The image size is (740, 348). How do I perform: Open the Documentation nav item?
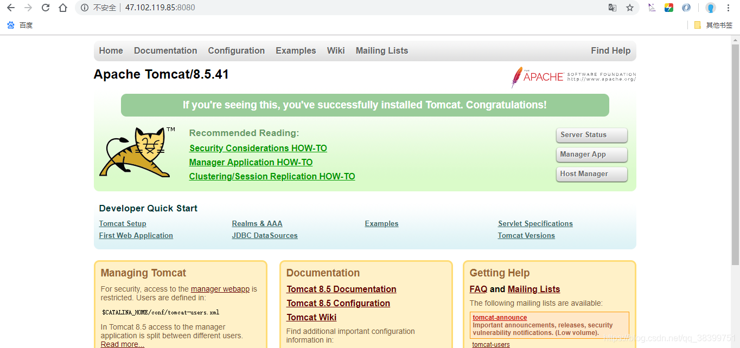pos(165,50)
